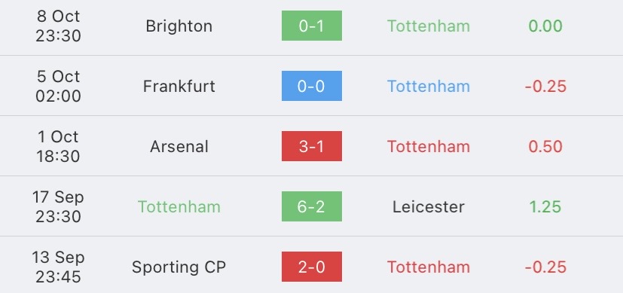Select the 0.50 handicap value

coord(545,146)
